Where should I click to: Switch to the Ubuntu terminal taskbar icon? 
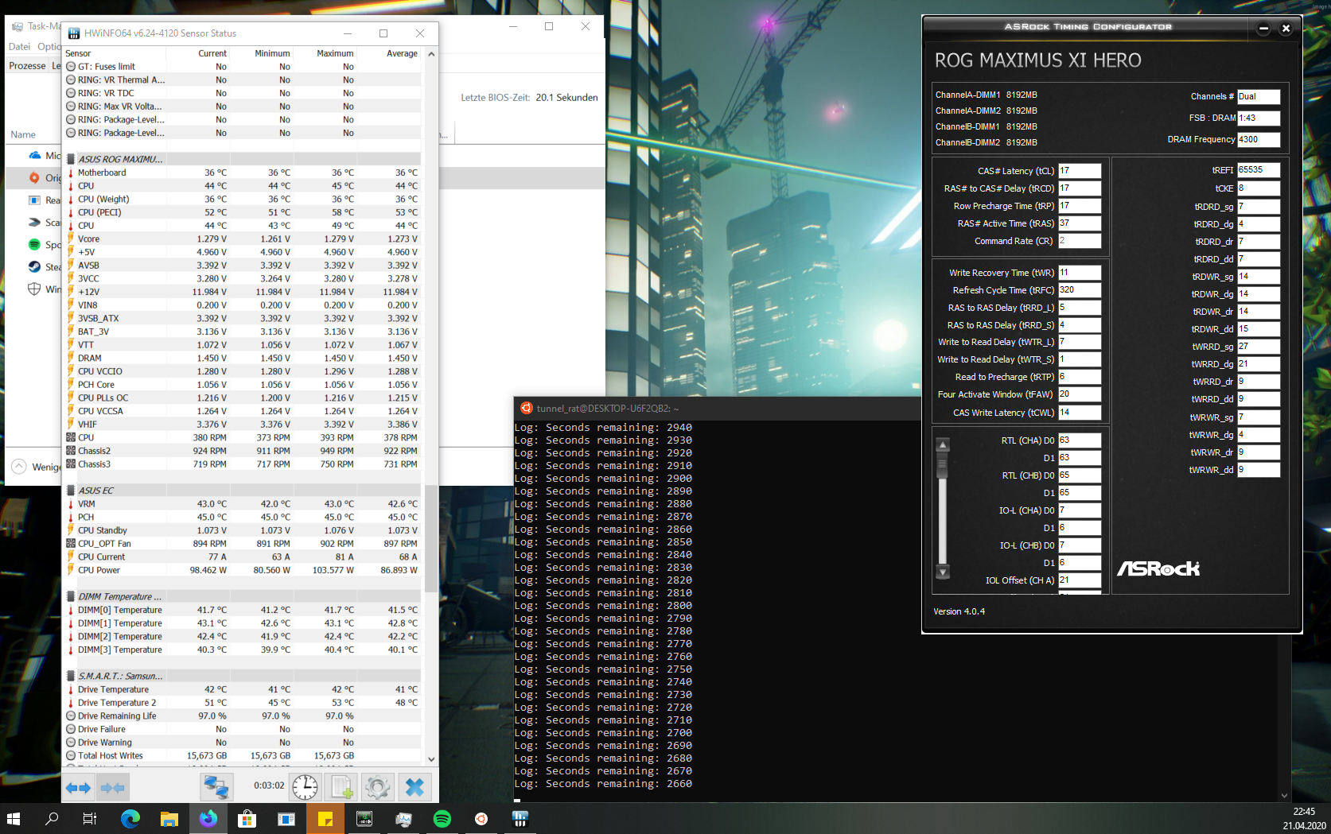(481, 818)
